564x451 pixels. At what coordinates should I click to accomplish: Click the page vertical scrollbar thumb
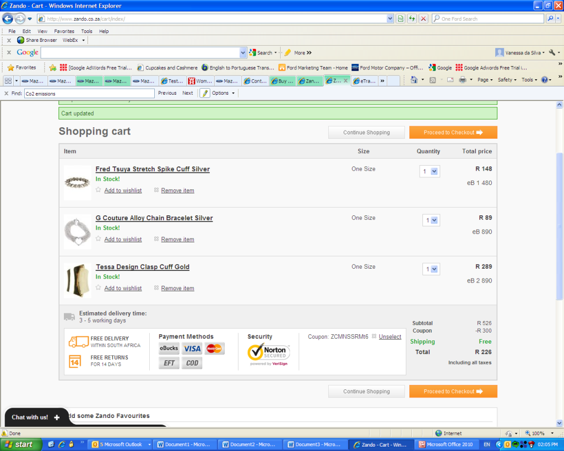coord(559,226)
